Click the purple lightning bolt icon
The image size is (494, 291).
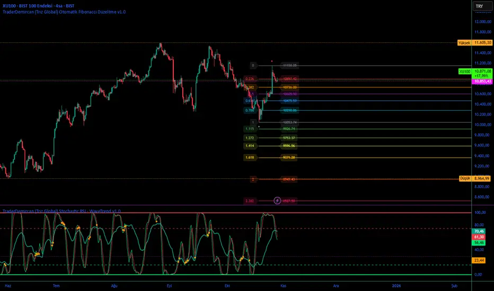pyautogui.click(x=277, y=201)
